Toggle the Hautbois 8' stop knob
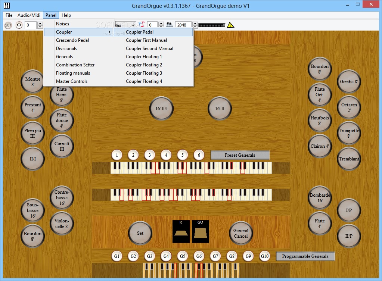382x281 pixels. pyautogui.click(x=320, y=120)
